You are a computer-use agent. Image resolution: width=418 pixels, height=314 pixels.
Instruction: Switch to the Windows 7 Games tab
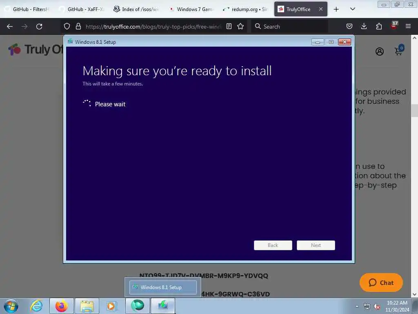[x=191, y=9]
